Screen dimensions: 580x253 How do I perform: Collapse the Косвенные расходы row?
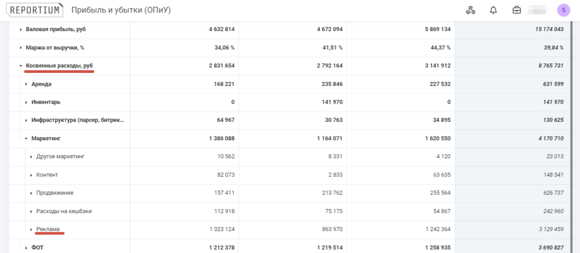click(21, 66)
